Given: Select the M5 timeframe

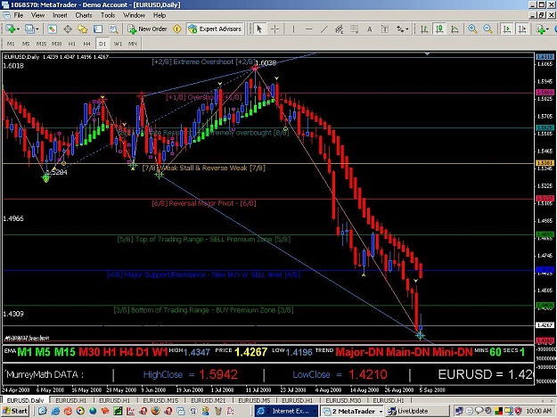Looking at the screenshot, I should click(26, 44).
